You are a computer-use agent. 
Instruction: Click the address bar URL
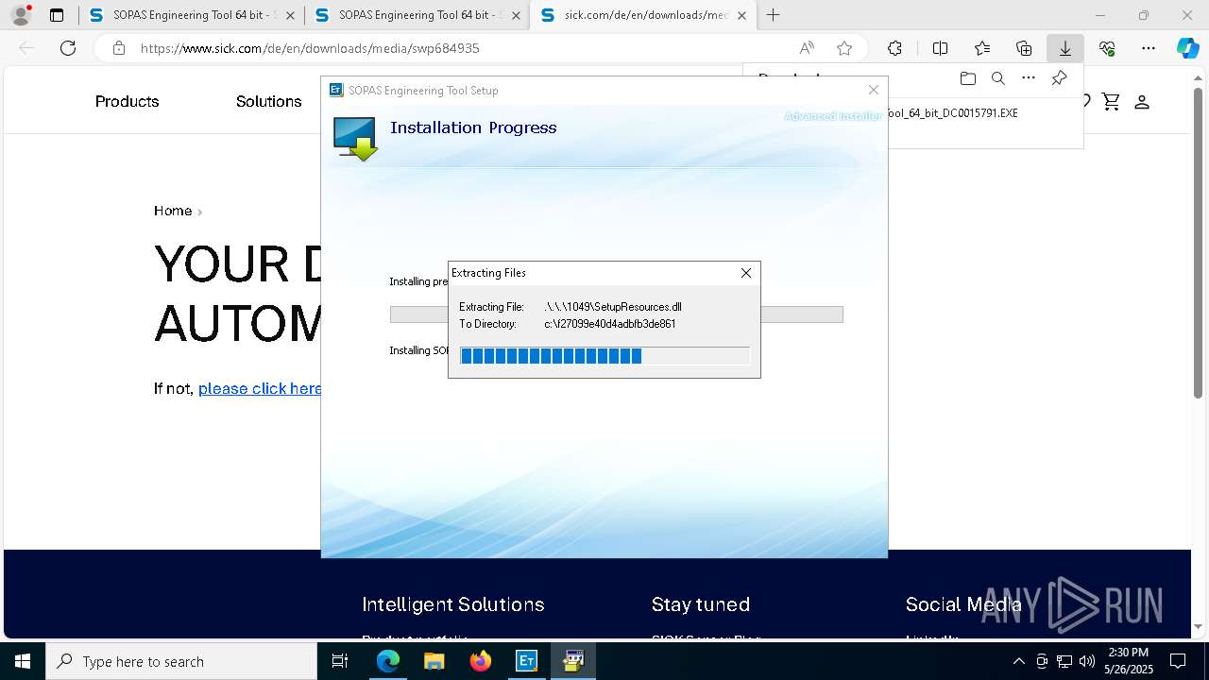pos(310,48)
